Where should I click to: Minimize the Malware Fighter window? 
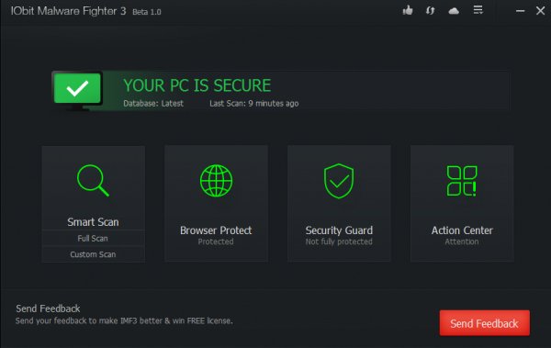point(520,11)
